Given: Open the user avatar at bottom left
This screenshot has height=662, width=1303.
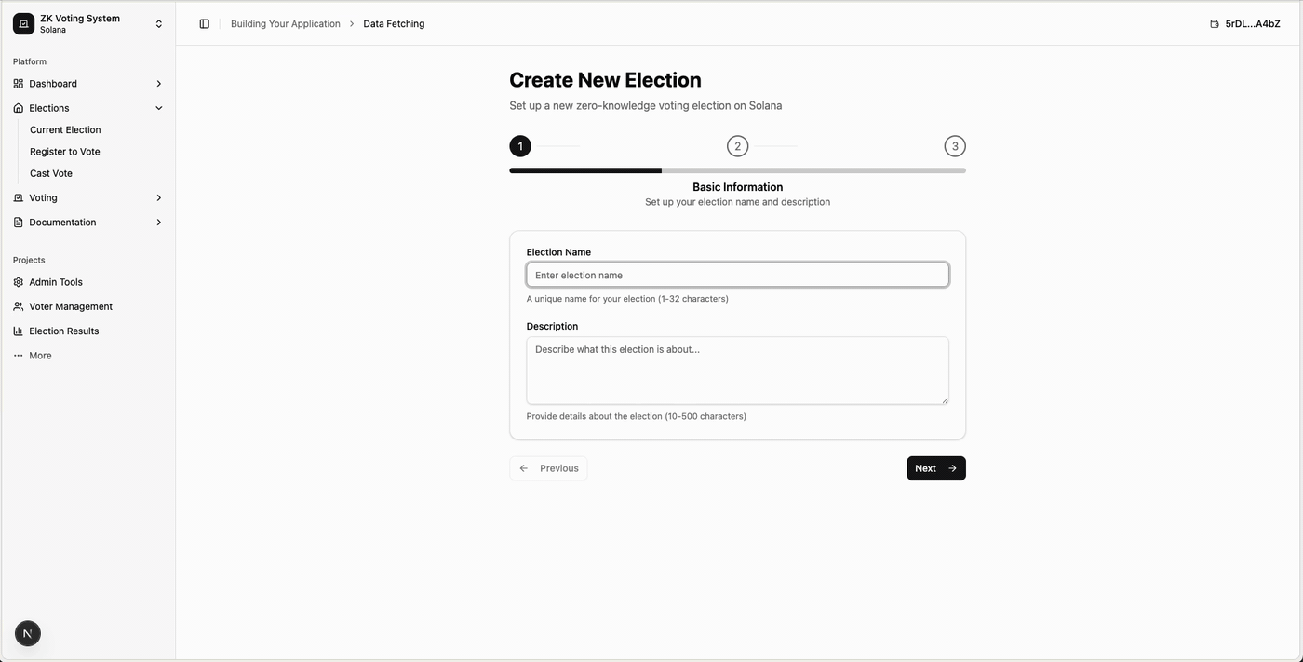Looking at the screenshot, I should click(x=27, y=633).
